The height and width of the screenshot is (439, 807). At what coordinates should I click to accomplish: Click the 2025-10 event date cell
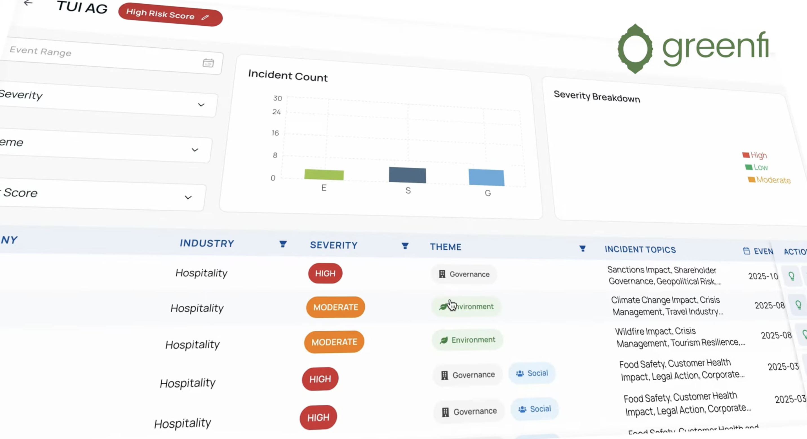[x=763, y=276]
